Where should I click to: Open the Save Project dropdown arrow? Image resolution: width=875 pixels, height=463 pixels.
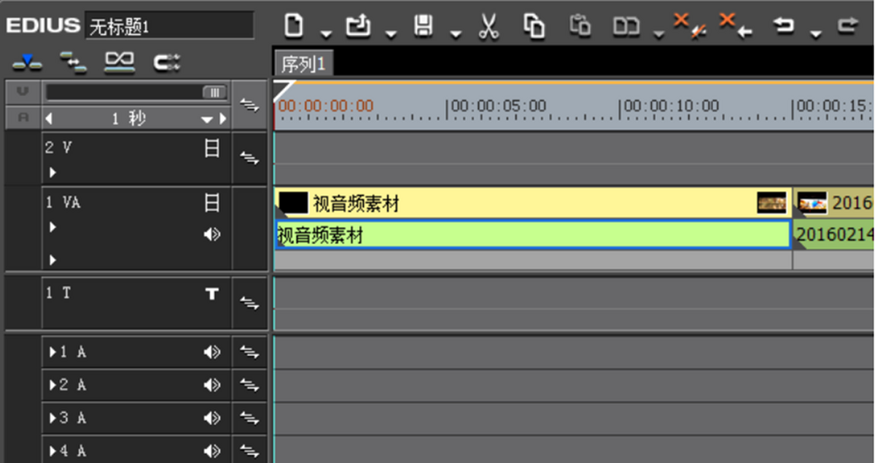456,33
